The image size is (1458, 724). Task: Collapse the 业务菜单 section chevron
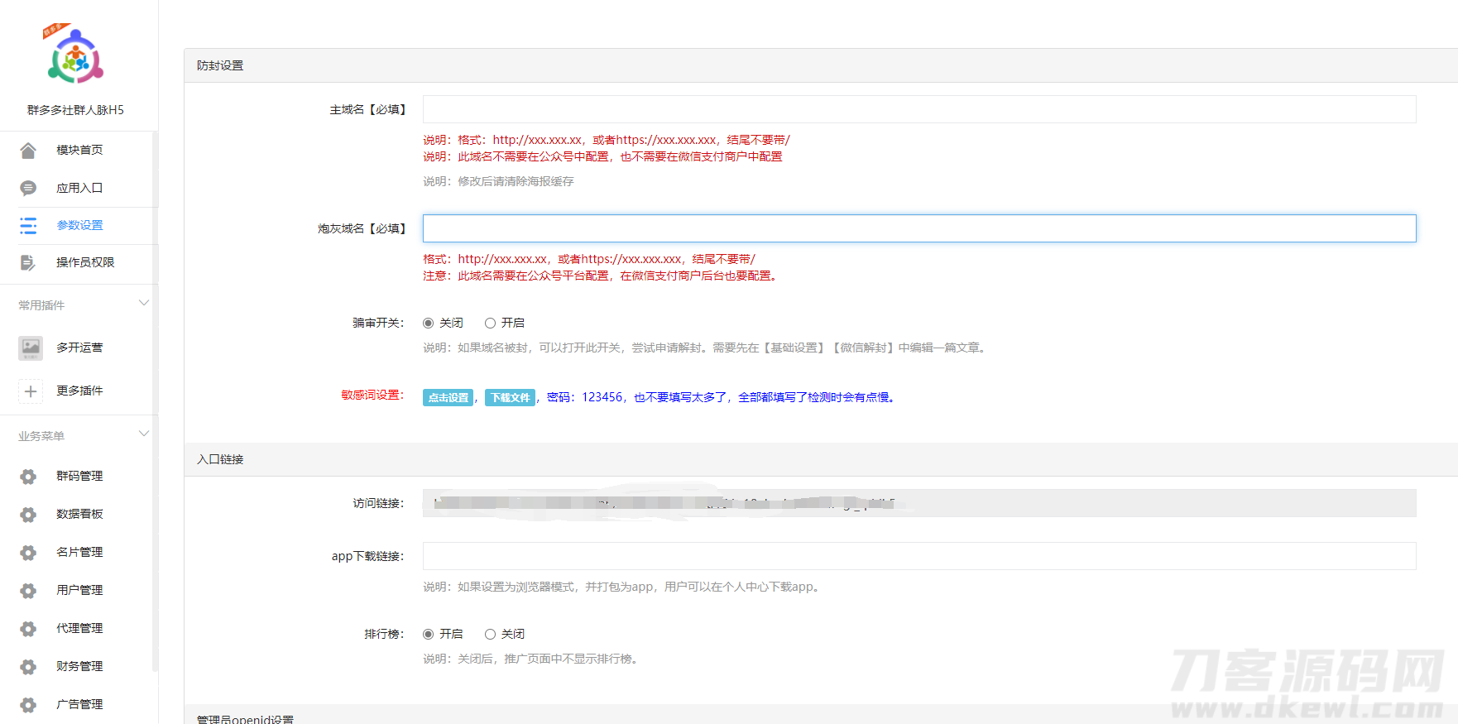point(144,434)
